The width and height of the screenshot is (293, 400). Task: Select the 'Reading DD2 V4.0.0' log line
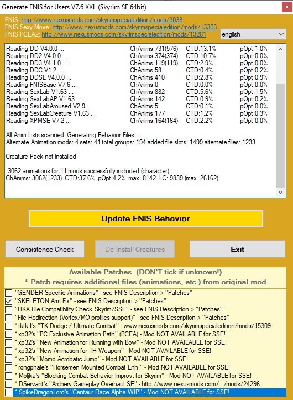tap(137, 56)
